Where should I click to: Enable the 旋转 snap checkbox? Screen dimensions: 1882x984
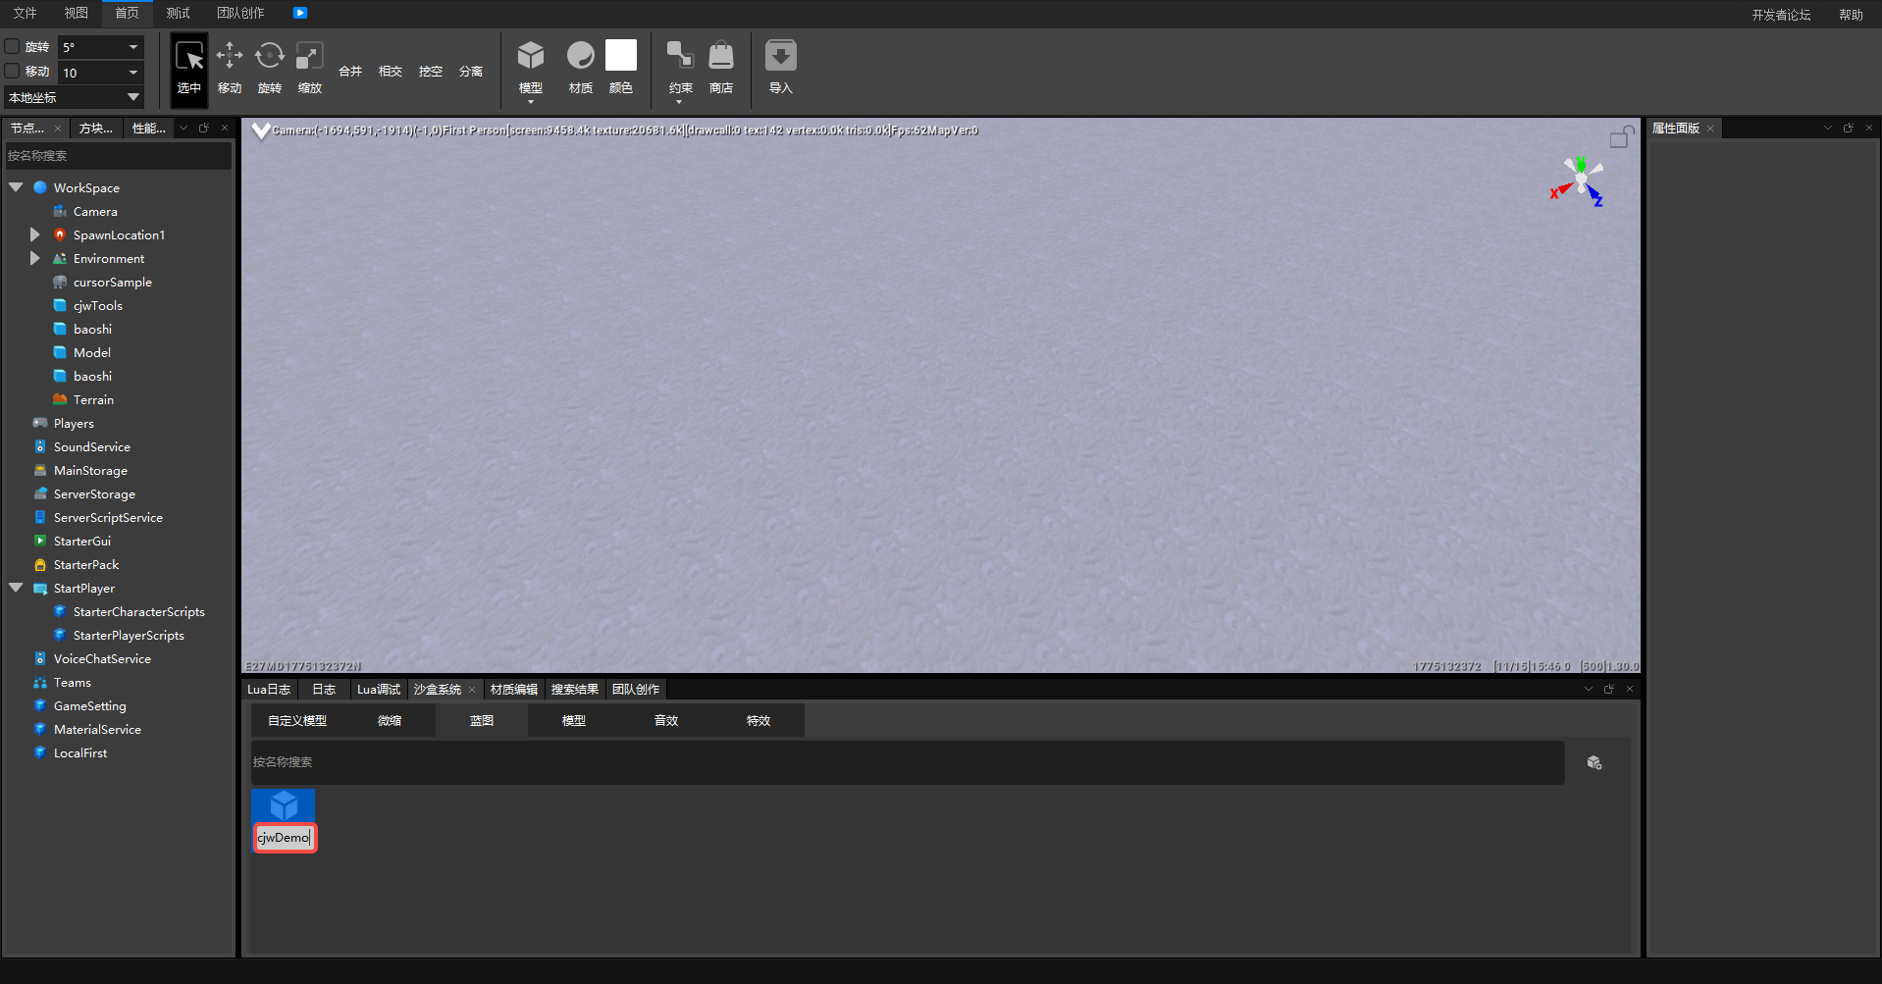tap(13, 46)
